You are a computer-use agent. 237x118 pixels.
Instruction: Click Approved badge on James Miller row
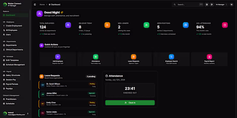click(92, 93)
